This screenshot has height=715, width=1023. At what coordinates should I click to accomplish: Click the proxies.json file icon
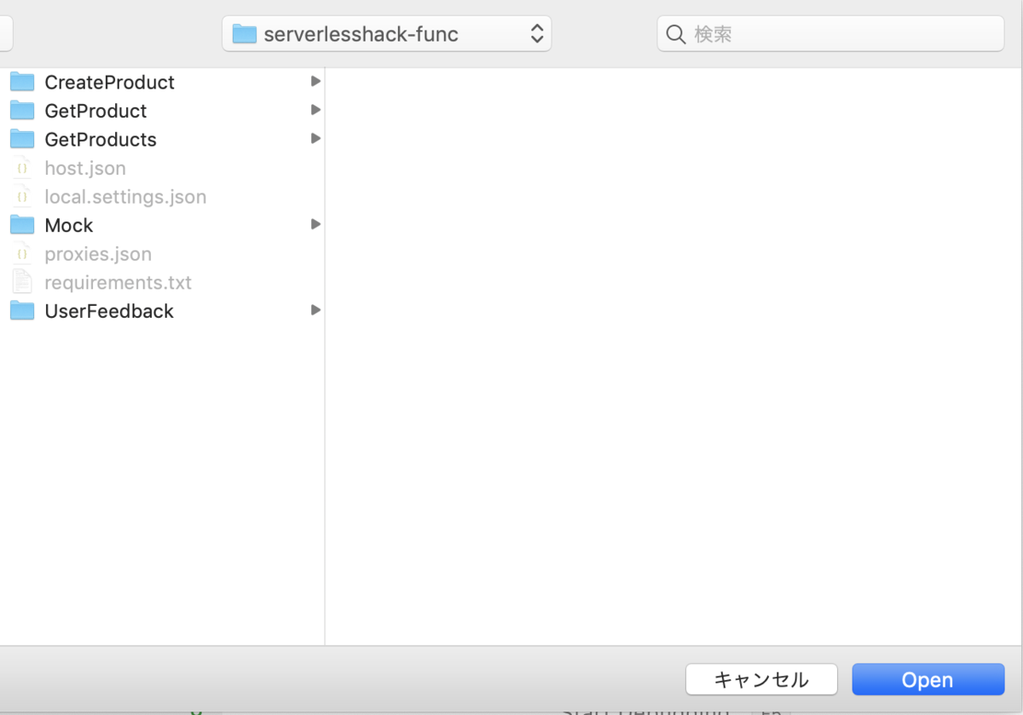pos(22,254)
